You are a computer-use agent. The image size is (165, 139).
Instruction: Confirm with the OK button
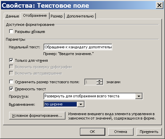click(92, 132)
